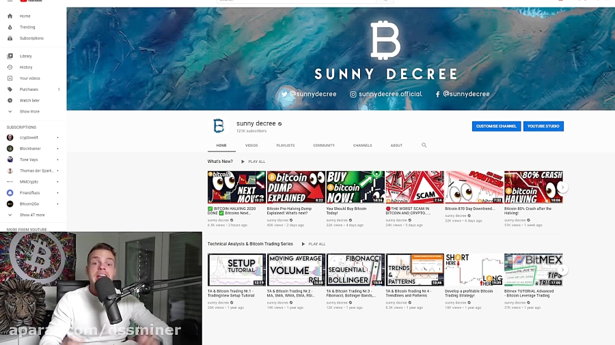Viewport: 615px width, 345px height.
Task: Open Buy Bitcoin Now video thumbnail
Action: click(355, 187)
